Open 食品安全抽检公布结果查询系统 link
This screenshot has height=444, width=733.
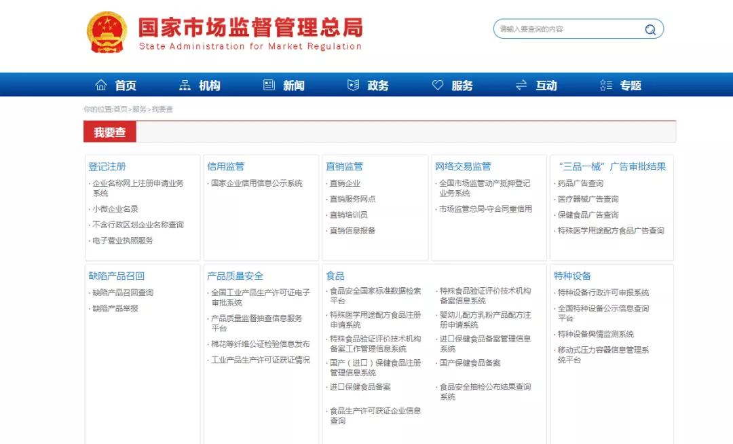(x=485, y=392)
